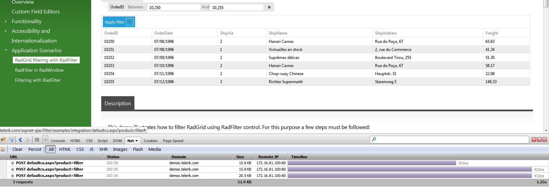Enable the Images request type filter
This screenshot has height=187, width=549.
tap(120, 149)
